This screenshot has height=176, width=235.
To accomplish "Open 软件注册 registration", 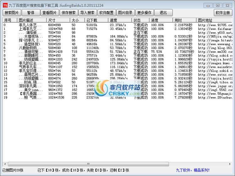I will point(223,13).
